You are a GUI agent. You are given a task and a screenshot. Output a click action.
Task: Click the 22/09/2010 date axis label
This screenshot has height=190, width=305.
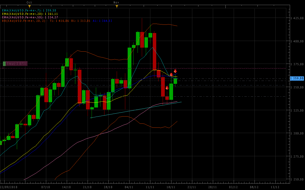[x=9, y=187]
